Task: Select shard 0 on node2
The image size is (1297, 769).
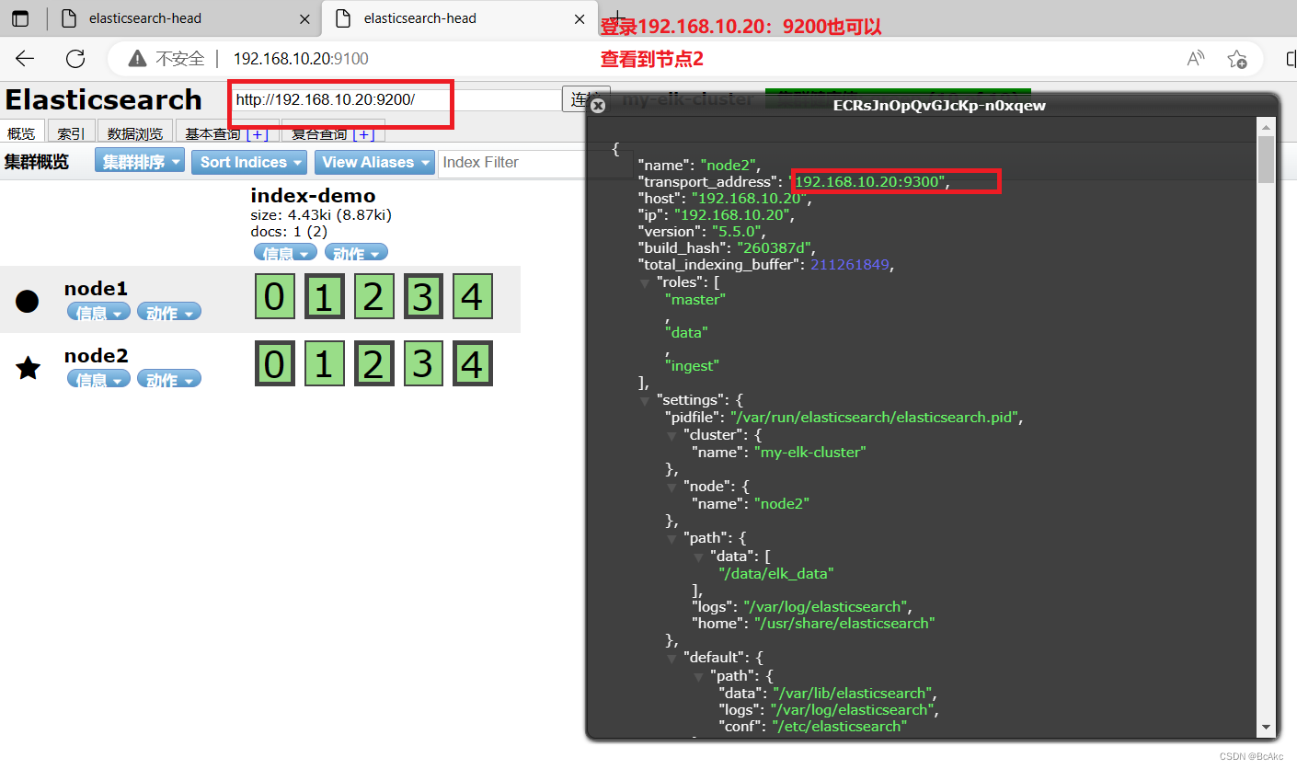Action: [274, 364]
